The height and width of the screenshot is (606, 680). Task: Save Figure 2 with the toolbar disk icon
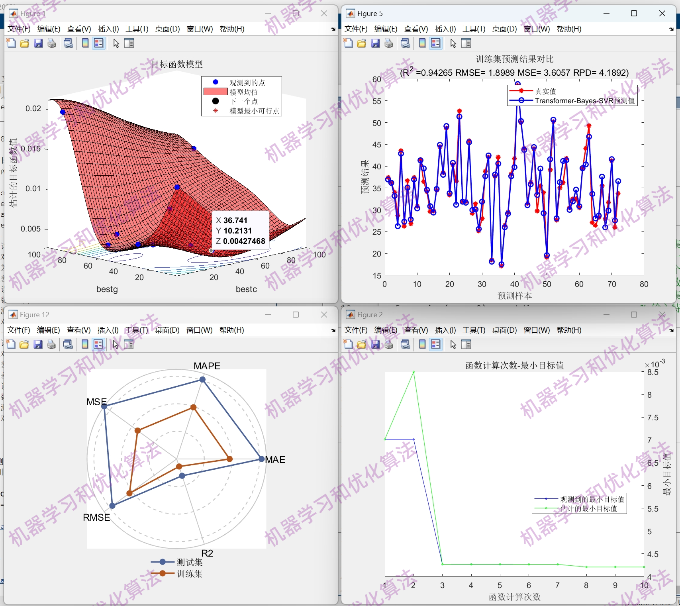click(375, 345)
